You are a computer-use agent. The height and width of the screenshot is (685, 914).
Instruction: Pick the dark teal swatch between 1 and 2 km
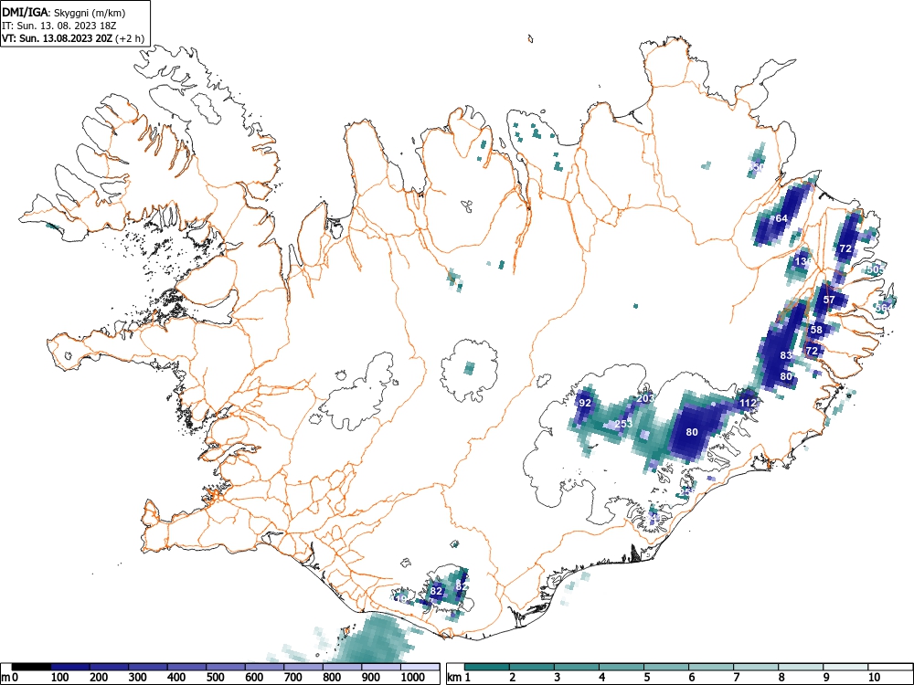point(487,667)
